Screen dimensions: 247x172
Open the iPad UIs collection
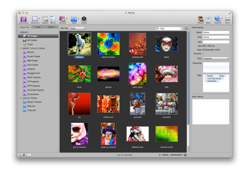click(38, 106)
